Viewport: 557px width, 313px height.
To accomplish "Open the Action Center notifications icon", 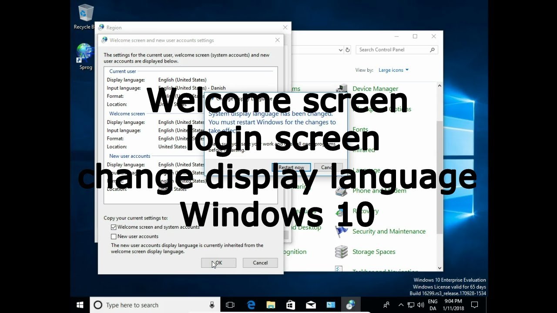I will click(475, 305).
